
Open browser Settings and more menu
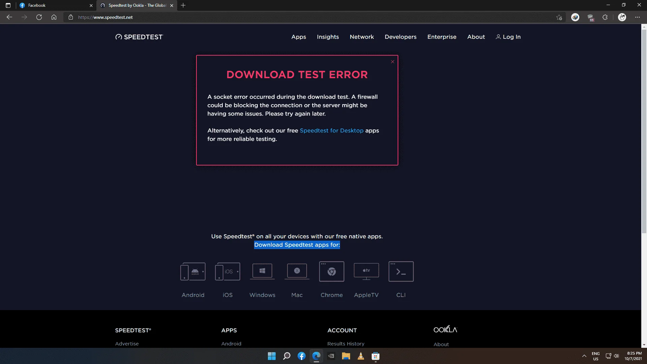click(638, 17)
